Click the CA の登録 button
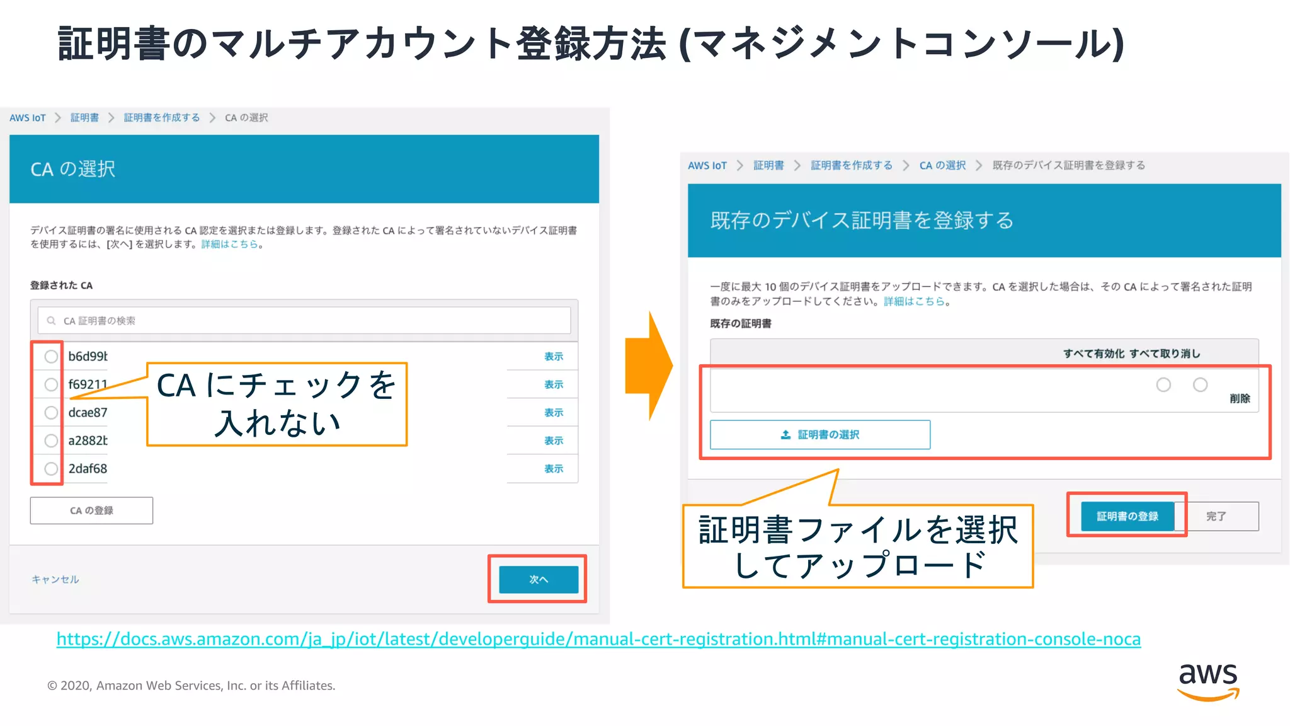1290x726 pixels. pos(91,510)
